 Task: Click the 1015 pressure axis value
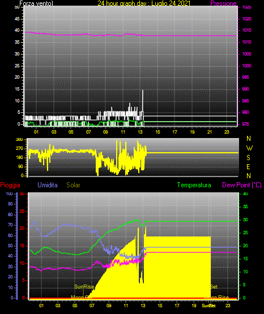[x=246, y=30]
